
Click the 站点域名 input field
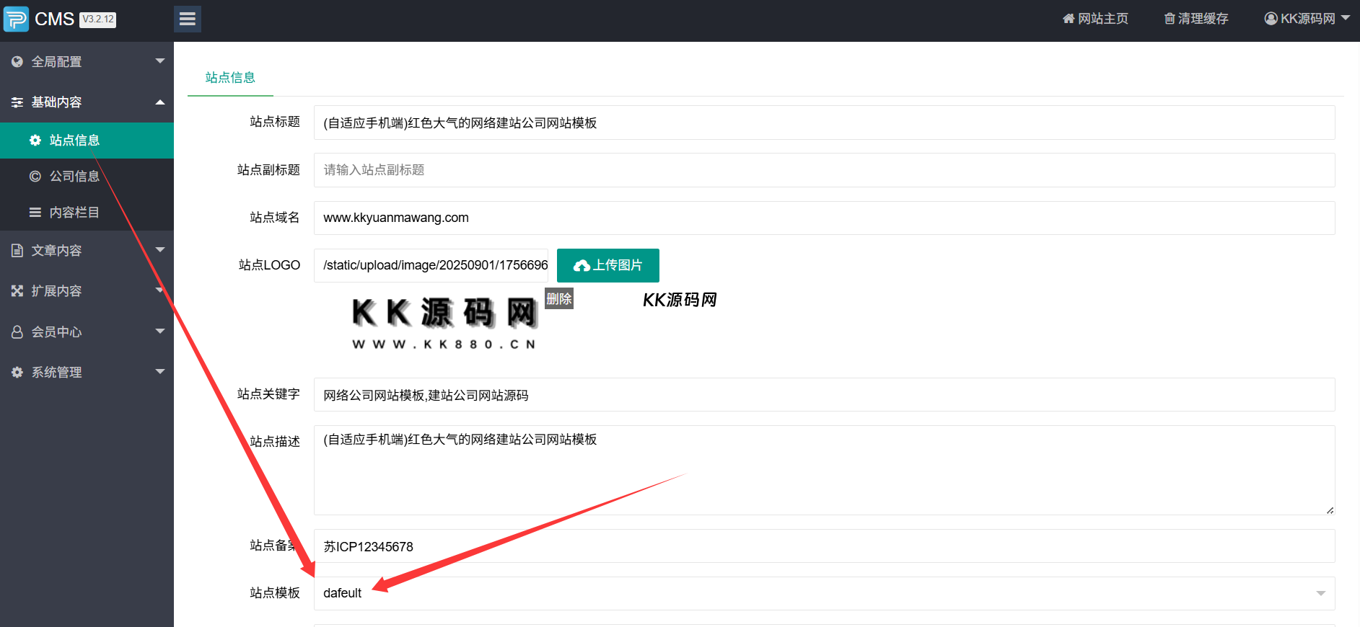[x=824, y=218]
